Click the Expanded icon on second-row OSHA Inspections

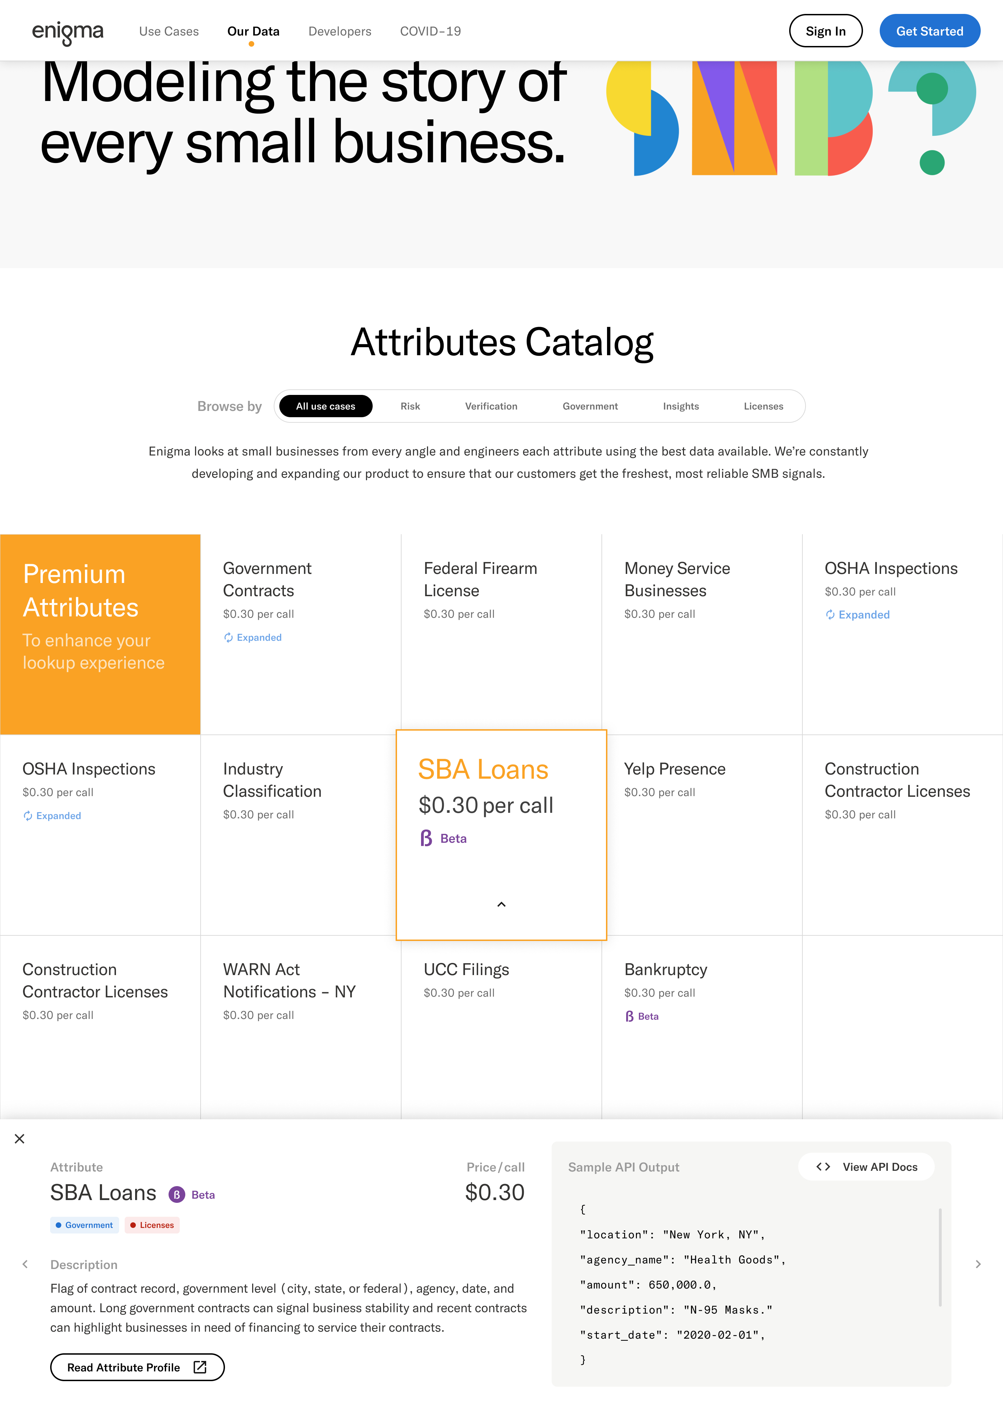pos(28,816)
